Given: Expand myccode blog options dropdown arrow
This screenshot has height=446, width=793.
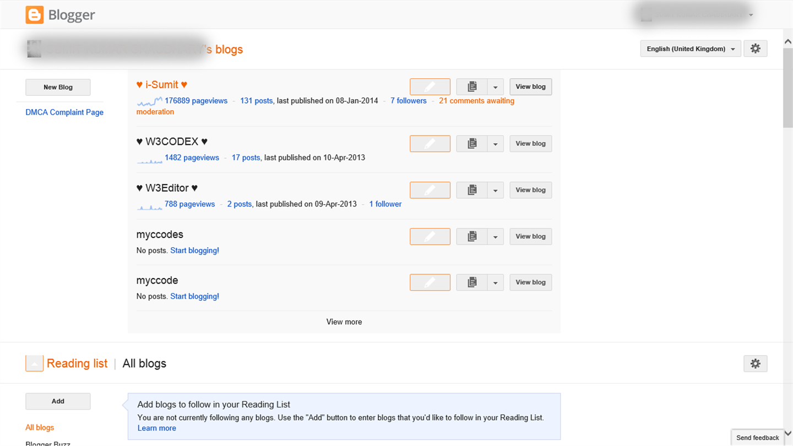Looking at the screenshot, I should pos(495,283).
